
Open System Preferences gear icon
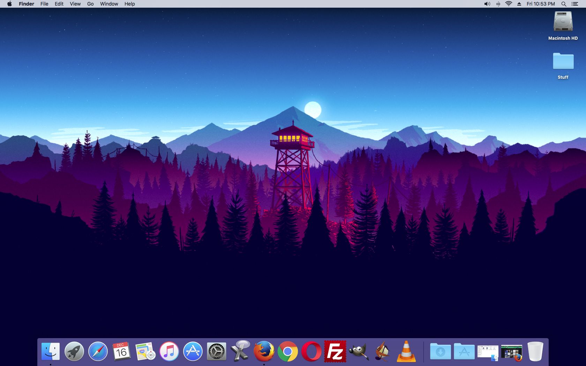pos(217,351)
